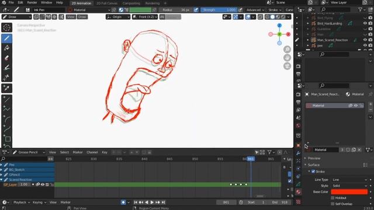The image size is (374, 210).
Task: Select the Line primitive tool
Action: click(x=6, y=100)
